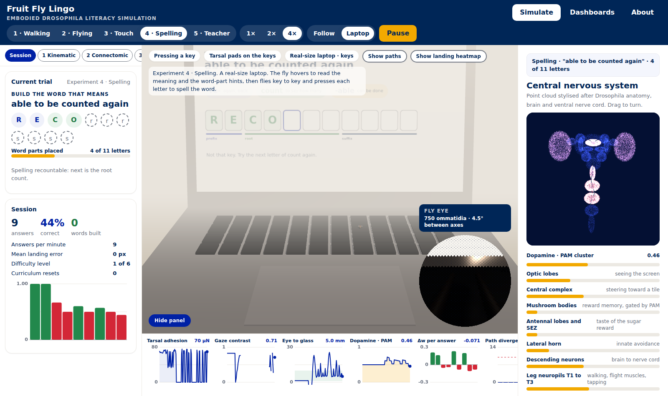Set simulation speed to 1×

(x=251, y=33)
